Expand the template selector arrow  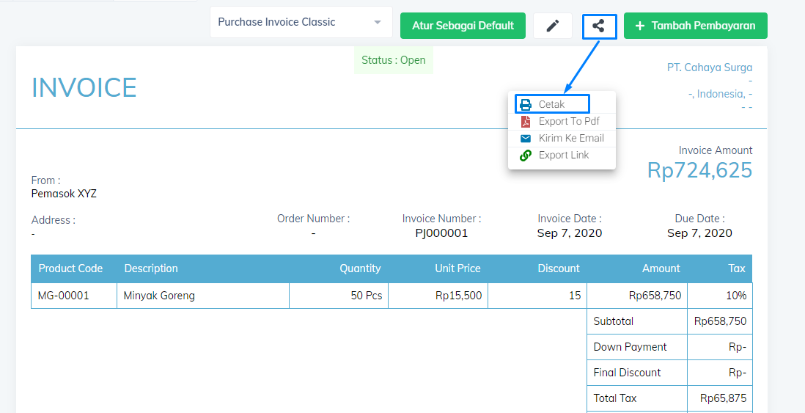click(x=378, y=23)
